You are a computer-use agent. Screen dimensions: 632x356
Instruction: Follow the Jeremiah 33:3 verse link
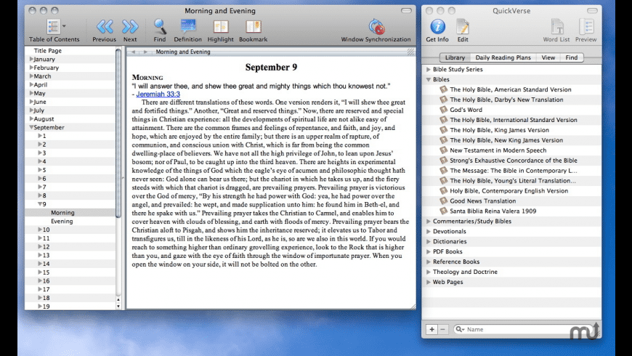coord(158,94)
